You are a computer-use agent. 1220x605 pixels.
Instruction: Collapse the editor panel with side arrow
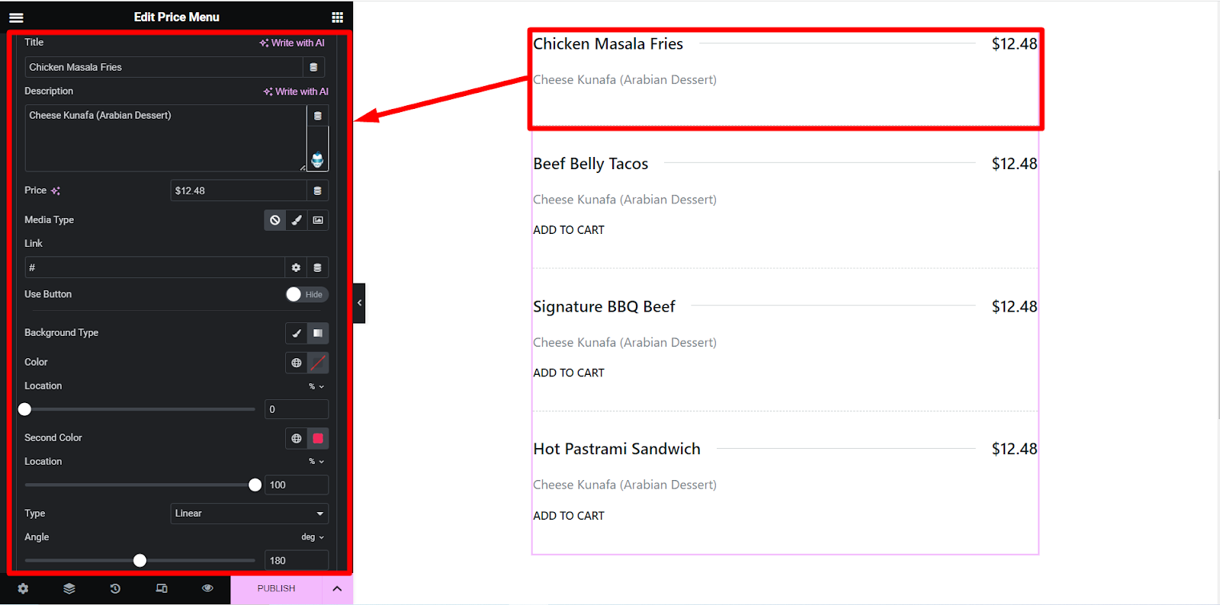359,303
